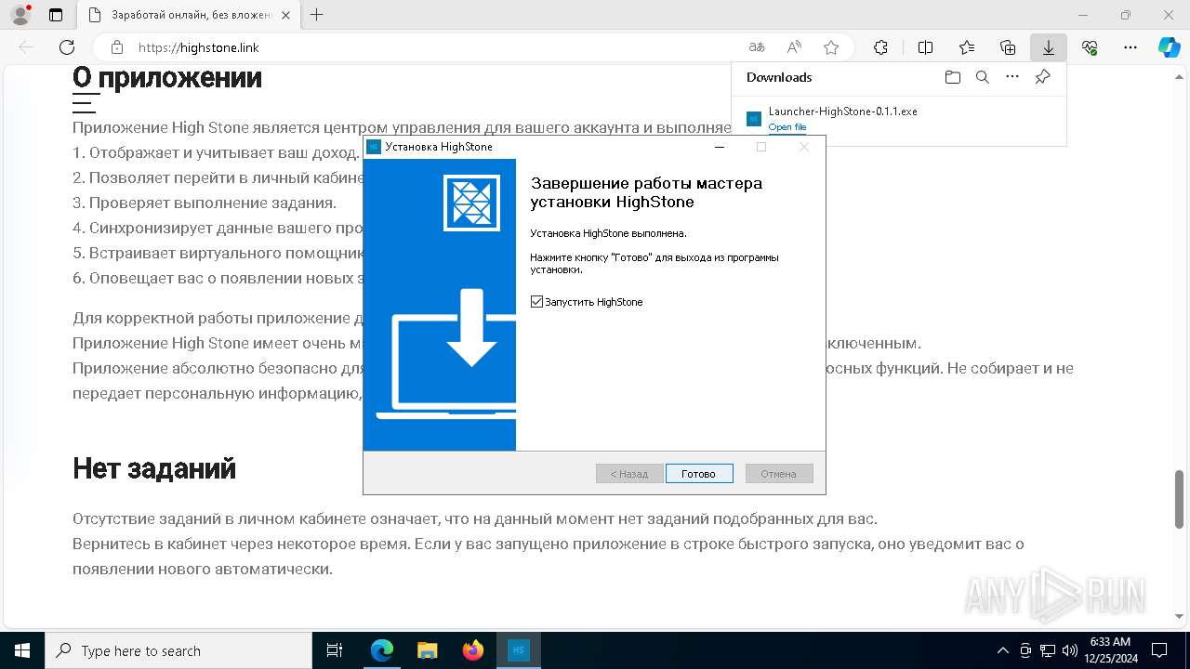Open Task View on taskbar
This screenshot has height=669, width=1190.
[x=335, y=650]
